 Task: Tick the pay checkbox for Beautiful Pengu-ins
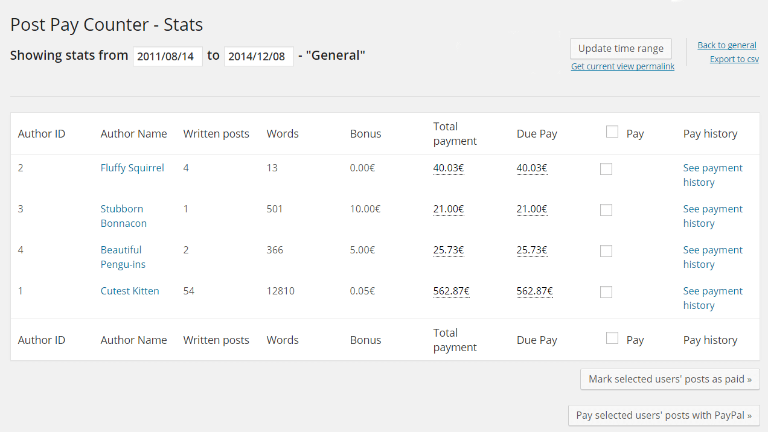tap(606, 251)
